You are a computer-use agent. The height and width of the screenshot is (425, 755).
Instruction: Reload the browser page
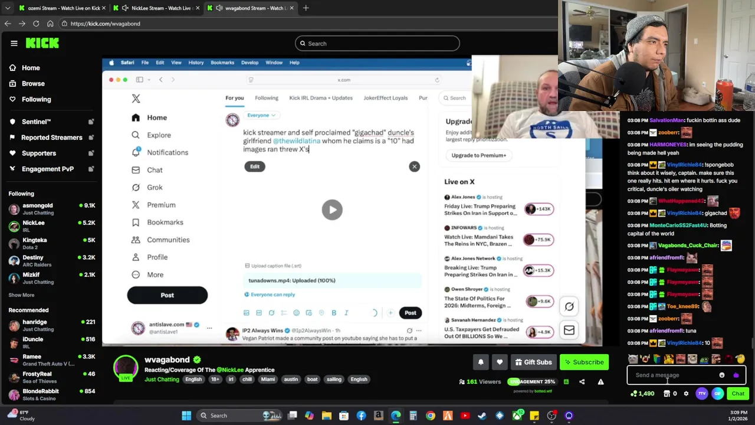(x=36, y=24)
